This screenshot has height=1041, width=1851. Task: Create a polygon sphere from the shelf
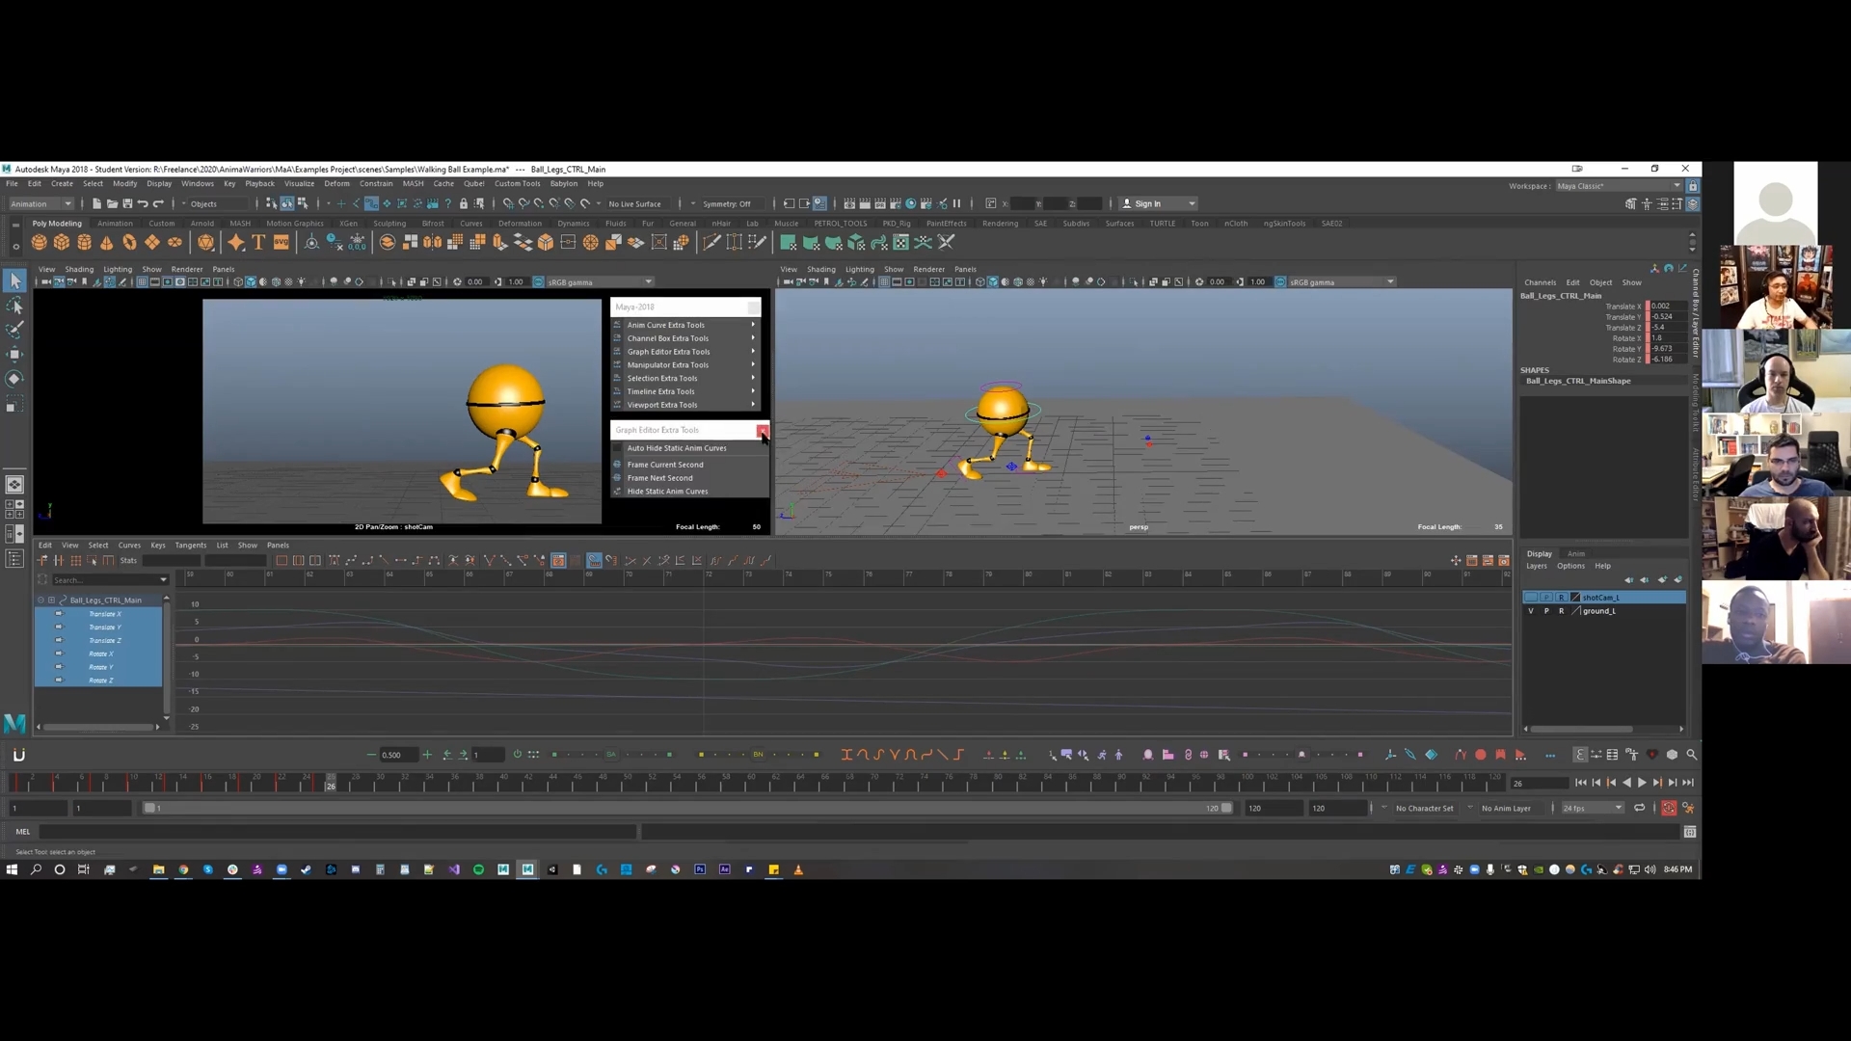point(40,243)
